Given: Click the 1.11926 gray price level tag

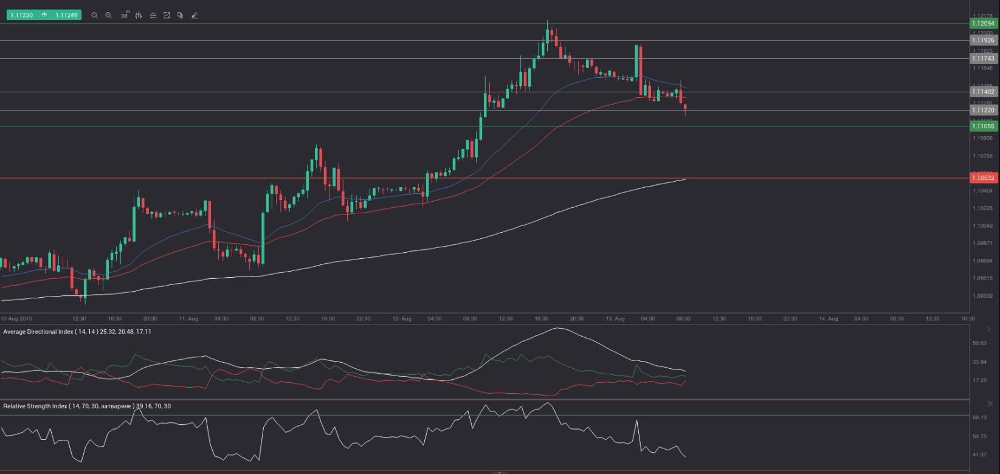Looking at the screenshot, I should click(982, 41).
